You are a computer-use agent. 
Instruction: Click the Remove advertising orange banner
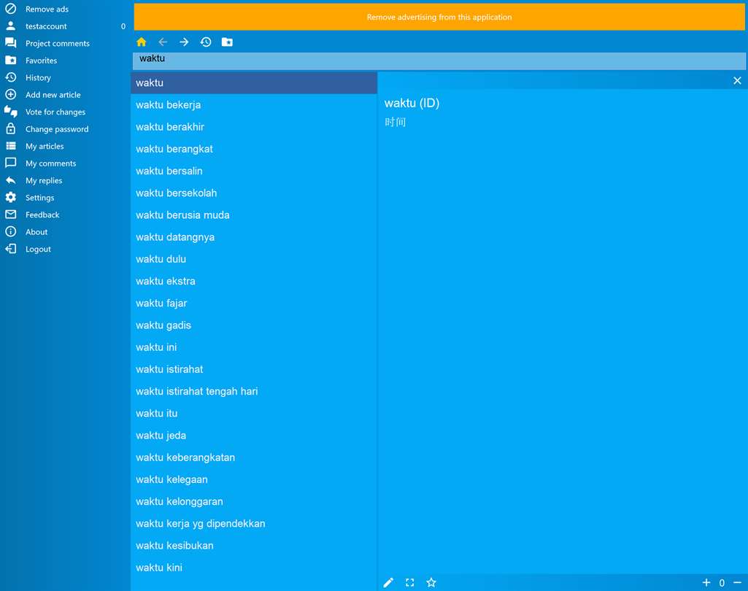(x=439, y=18)
